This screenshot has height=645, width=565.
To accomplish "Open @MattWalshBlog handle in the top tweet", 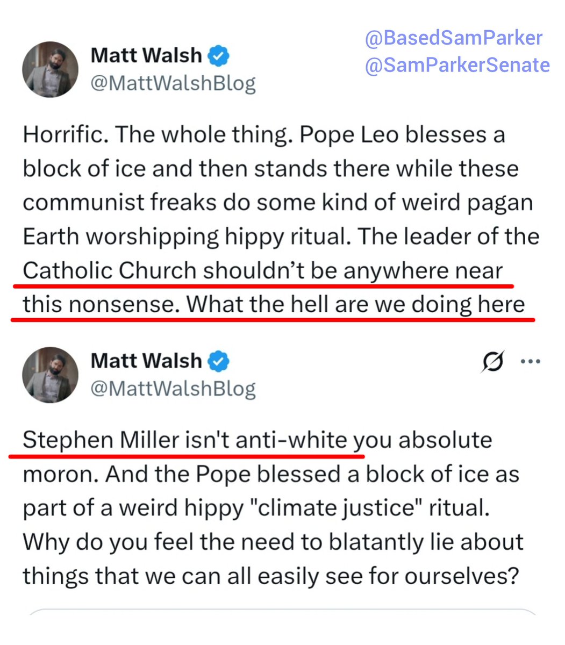I will tap(173, 84).
